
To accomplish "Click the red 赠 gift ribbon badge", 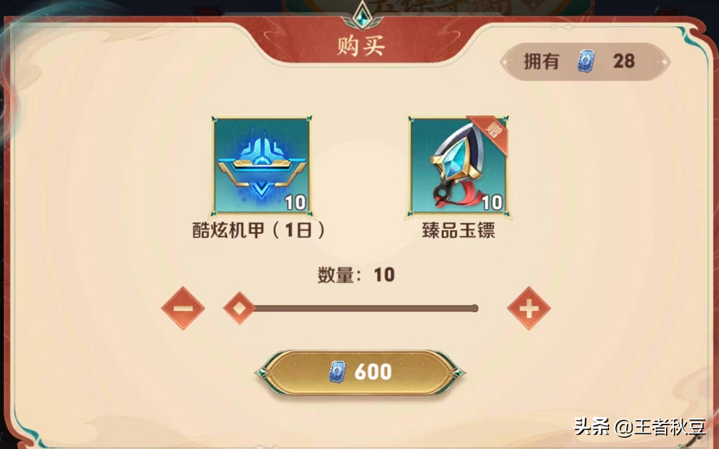I will pos(491,132).
